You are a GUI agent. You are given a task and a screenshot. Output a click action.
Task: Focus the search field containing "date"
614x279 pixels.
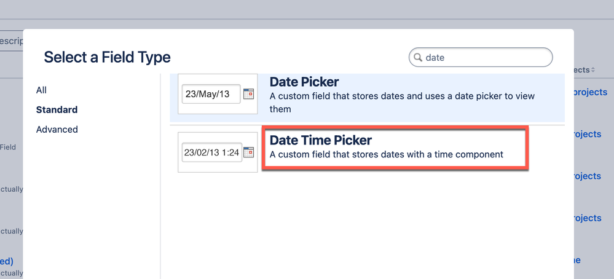click(x=486, y=58)
